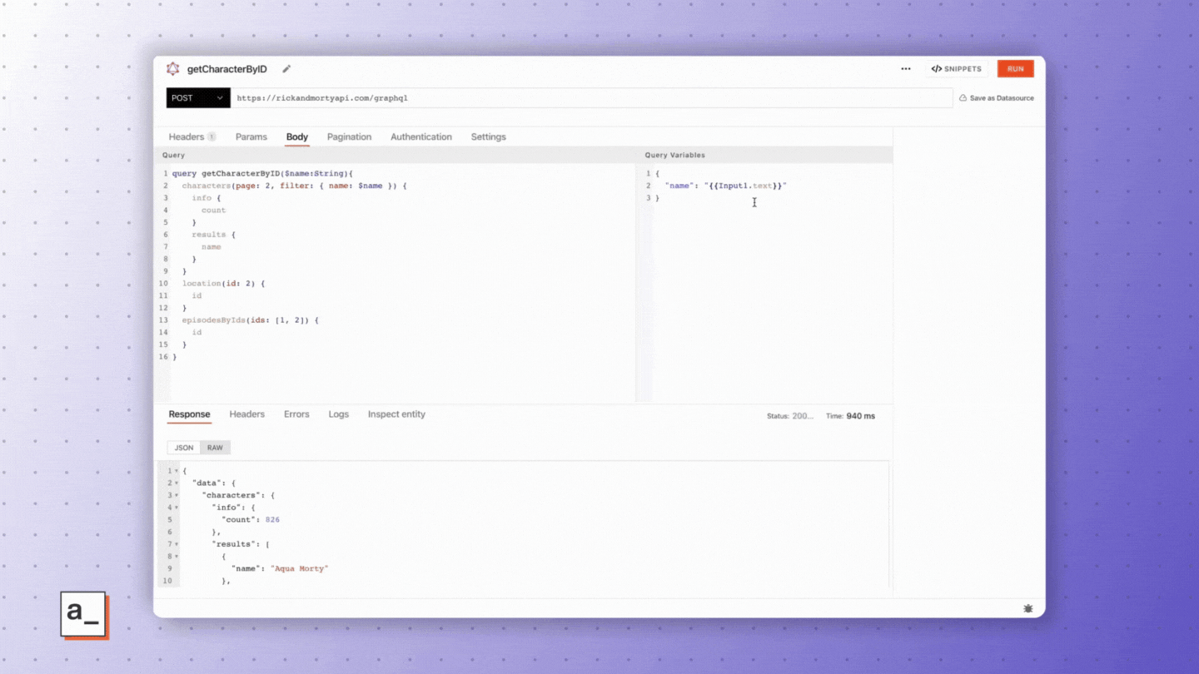Open the Settings tab
This screenshot has height=674, width=1199.
[489, 136]
